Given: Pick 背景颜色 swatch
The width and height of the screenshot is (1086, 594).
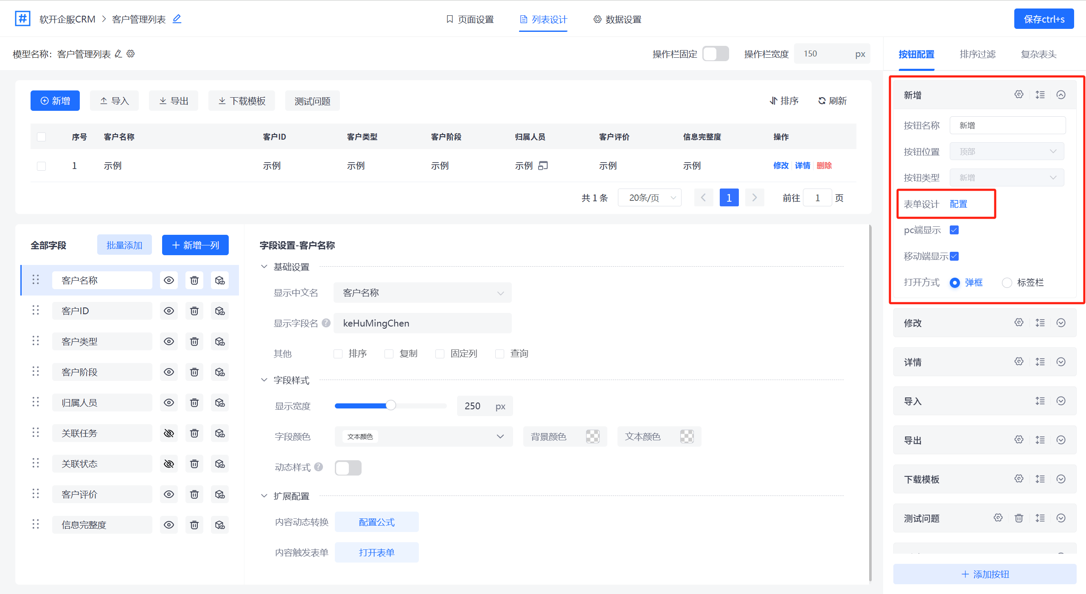Looking at the screenshot, I should coord(593,436).
